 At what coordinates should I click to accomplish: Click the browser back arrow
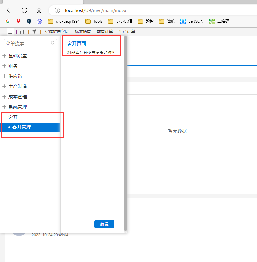(10, 10)
